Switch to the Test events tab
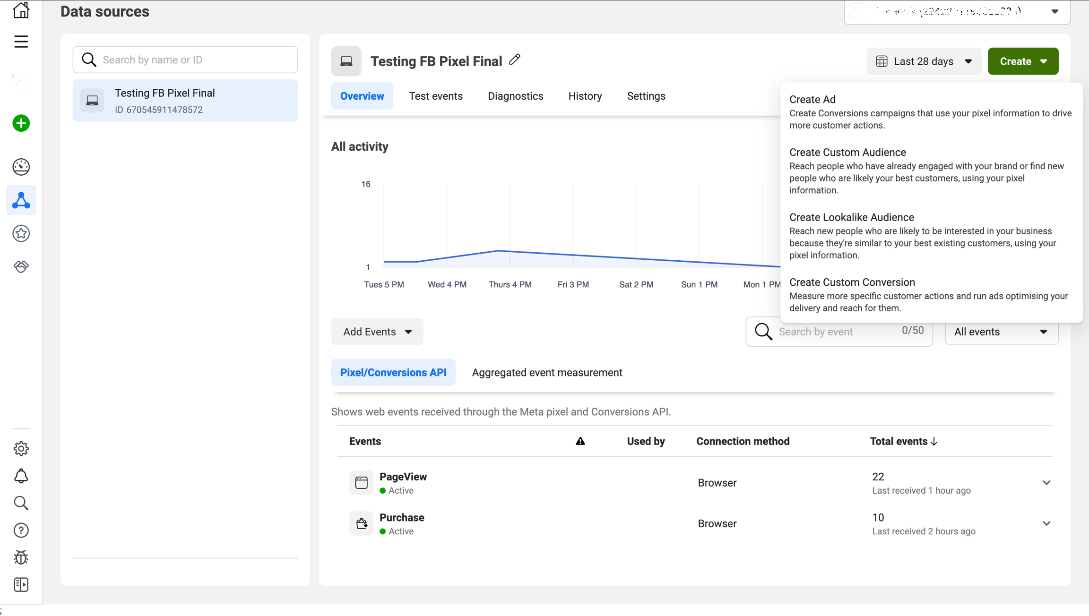Screen dimensions: 1089x616 435,96
